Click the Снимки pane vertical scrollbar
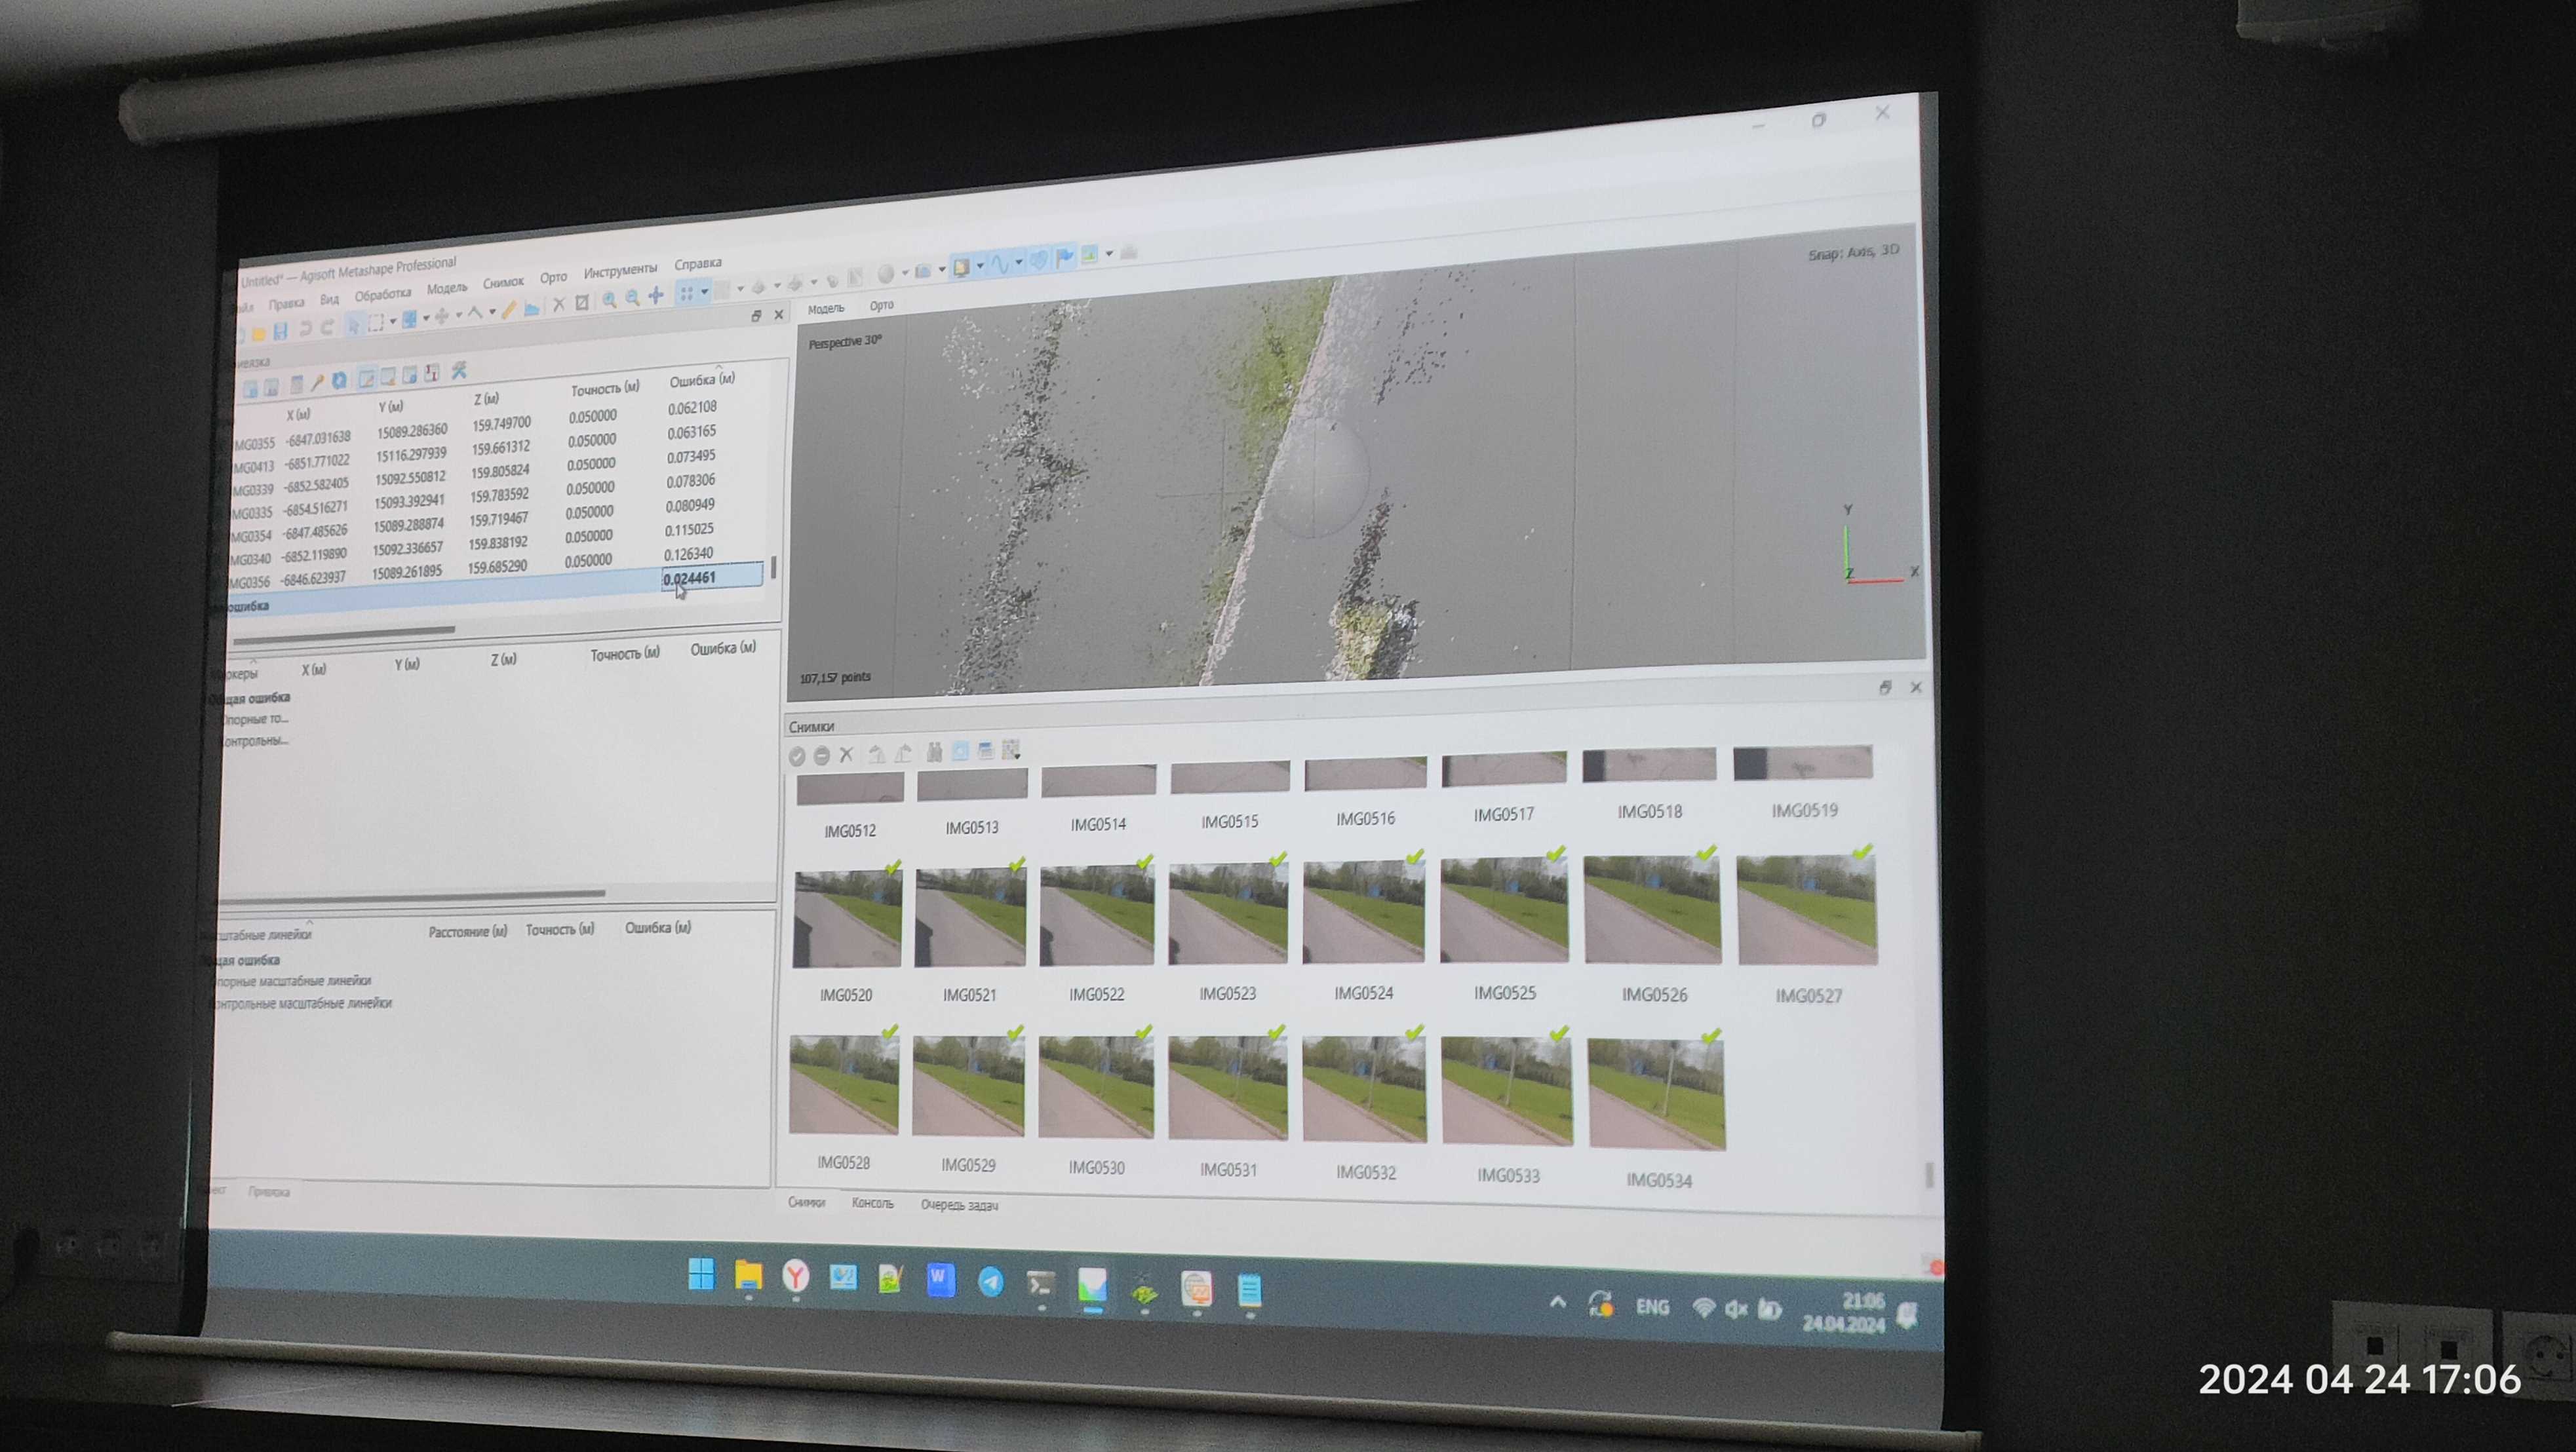 [1930, 1174]
